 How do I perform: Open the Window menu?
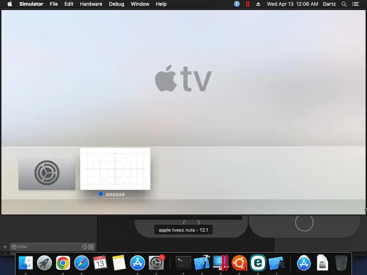click(x=140, y=4)
